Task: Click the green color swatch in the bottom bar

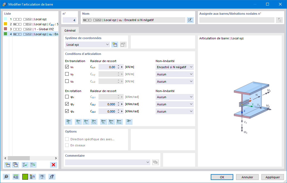Action: [x=25, y=177]
